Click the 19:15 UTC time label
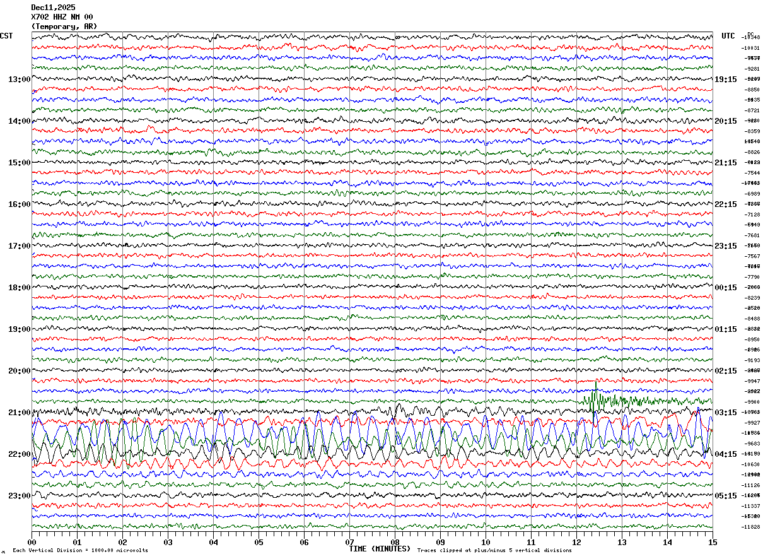Image resolution: width=763 pixels, height=559 pixels. [x=725, y=79]
